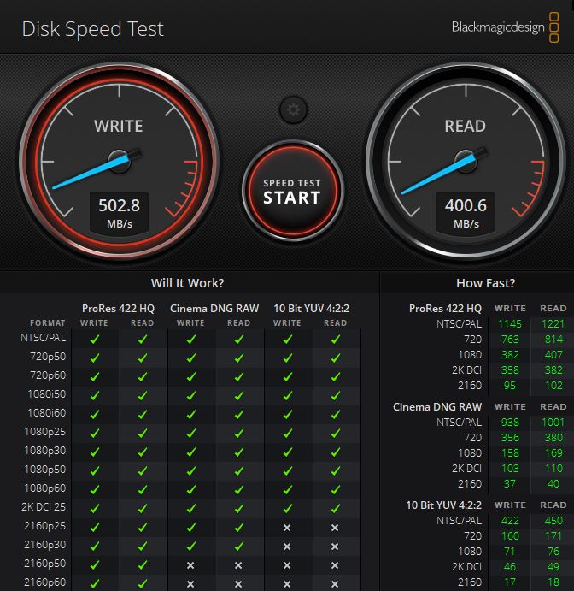Click Cinema DNG RAW 2160p60 read cross

(239, 584)
